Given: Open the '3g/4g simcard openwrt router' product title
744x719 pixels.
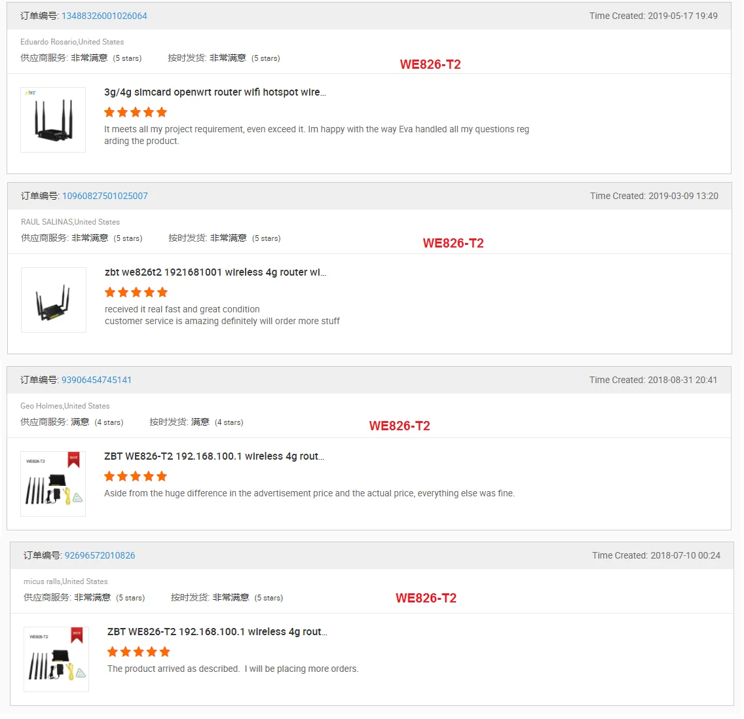Looking at the screenshot, I should pos(215,92).
